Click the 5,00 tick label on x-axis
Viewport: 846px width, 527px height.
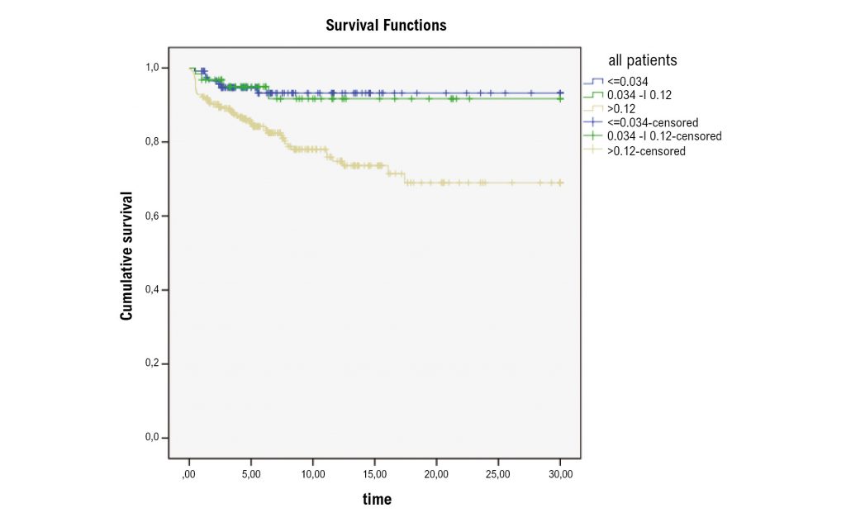(251, 474)
